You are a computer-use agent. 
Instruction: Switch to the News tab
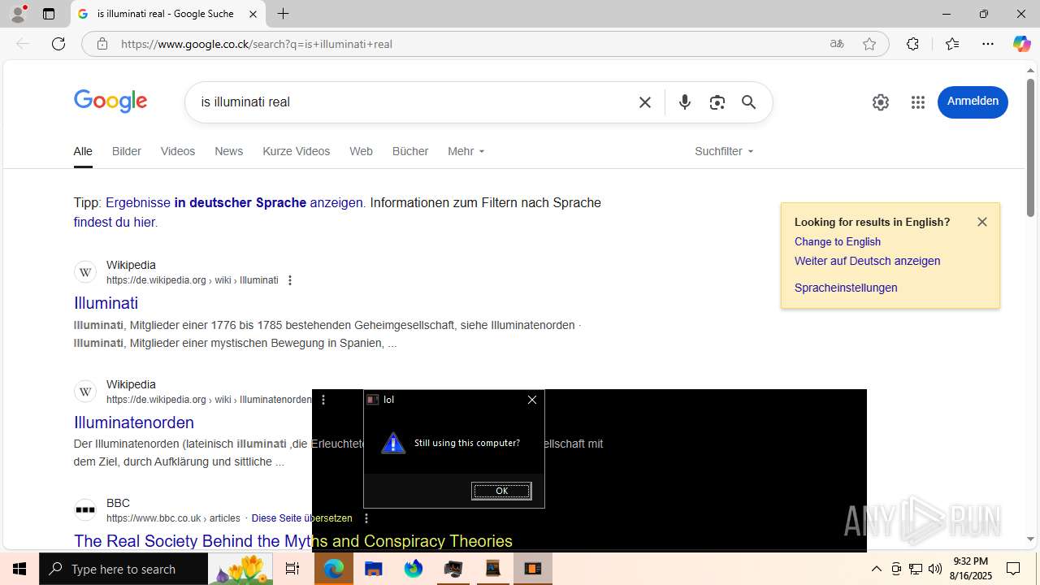(228, 151)
